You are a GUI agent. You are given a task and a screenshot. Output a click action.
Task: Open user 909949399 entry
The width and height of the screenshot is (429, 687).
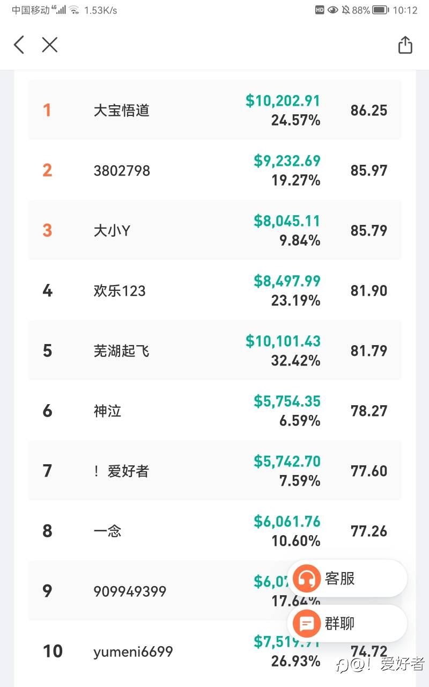(x=130, y=591)
